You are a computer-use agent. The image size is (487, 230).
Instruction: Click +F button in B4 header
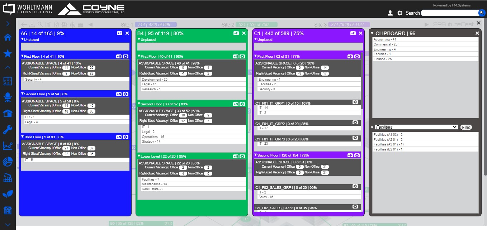(x=236, y=33)
